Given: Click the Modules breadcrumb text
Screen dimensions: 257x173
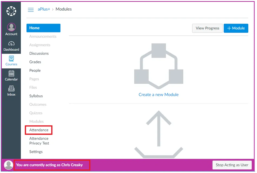Looking at the screenshot, I should (x=64, y=9).
